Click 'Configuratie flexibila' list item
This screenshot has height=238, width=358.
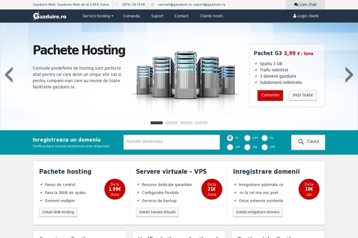click(160, 193)
